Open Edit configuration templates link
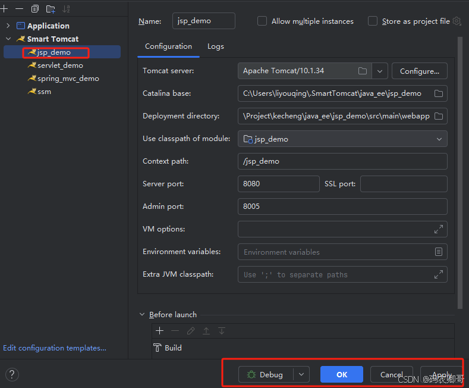The height and width of the screenshot is (388, 469). tap(55, 348)
